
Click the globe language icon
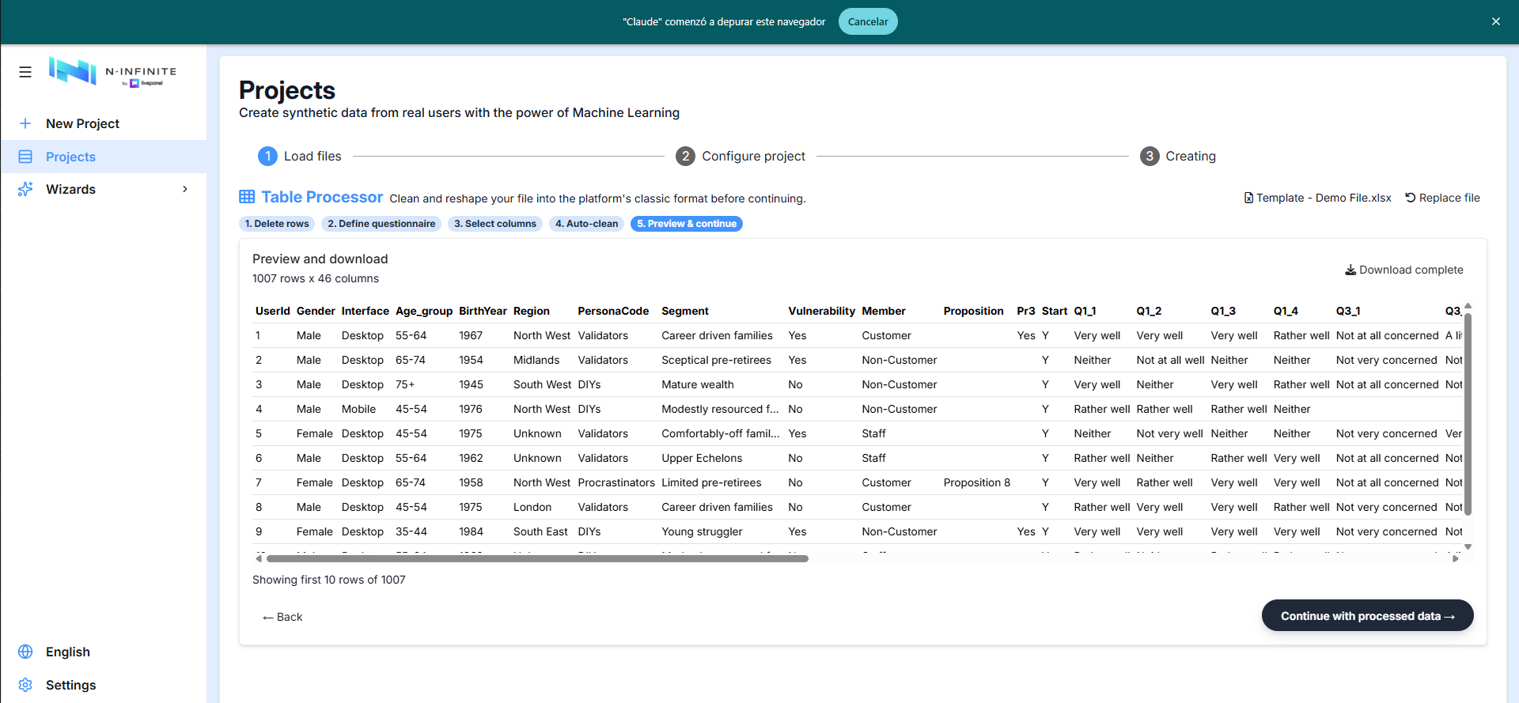[25, 652]
